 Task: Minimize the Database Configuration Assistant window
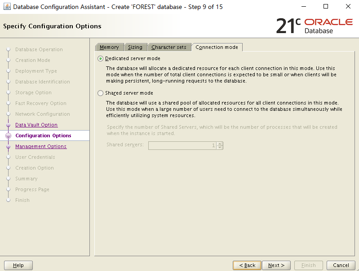pyautogui.click(x=304, y=7)
